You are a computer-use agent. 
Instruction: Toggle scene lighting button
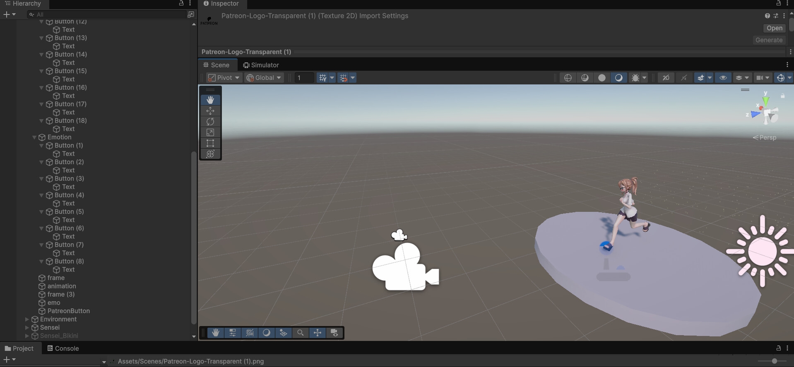tap(618, 78)
